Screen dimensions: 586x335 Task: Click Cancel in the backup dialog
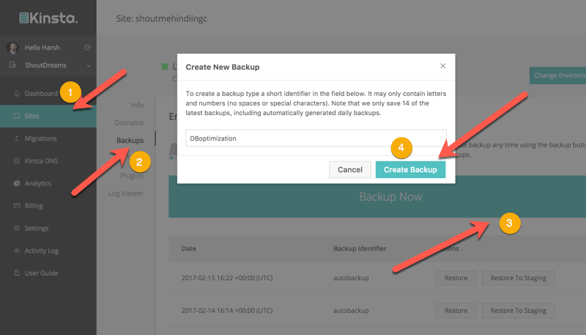coord(350,170)
